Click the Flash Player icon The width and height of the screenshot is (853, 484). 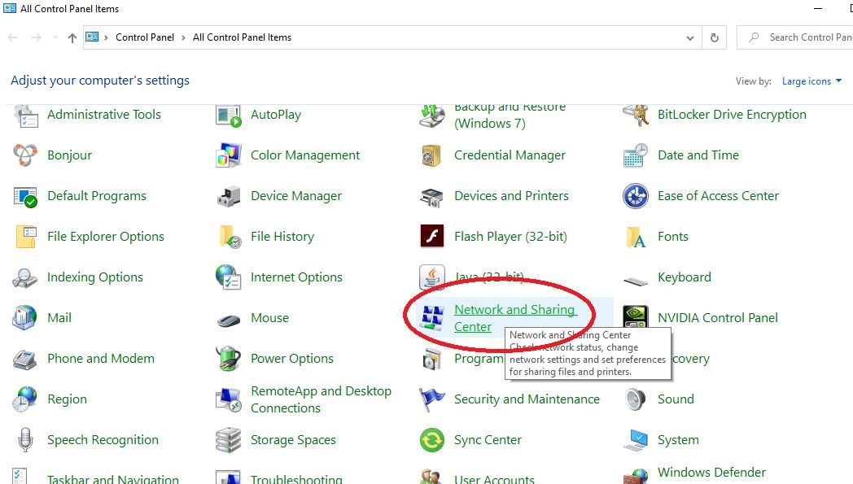(432, 236)
